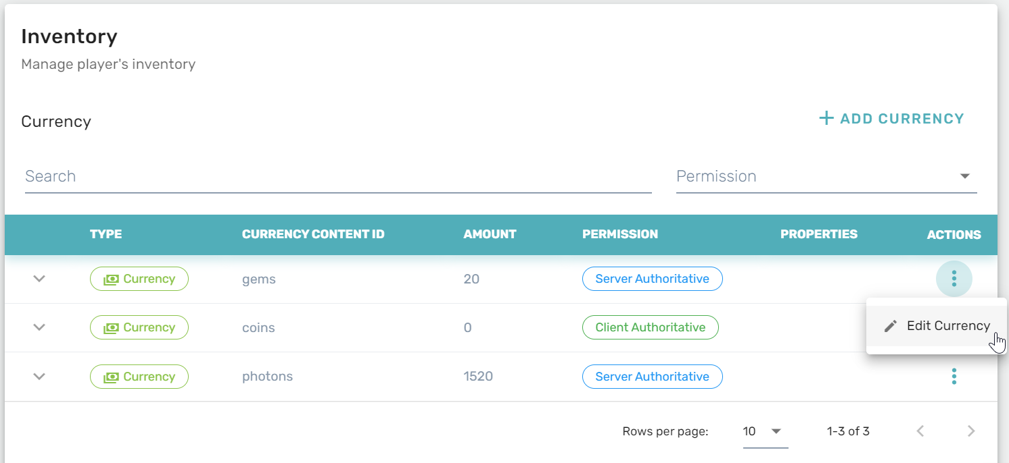Click the Amount column header
Image resolution: width=1009 pixels, height=463 pixels.
[x=490, y=234]
